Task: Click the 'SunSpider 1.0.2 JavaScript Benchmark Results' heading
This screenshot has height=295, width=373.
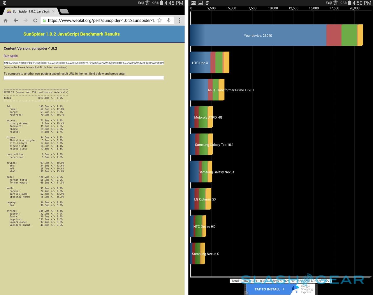Action: coord(71,34)
